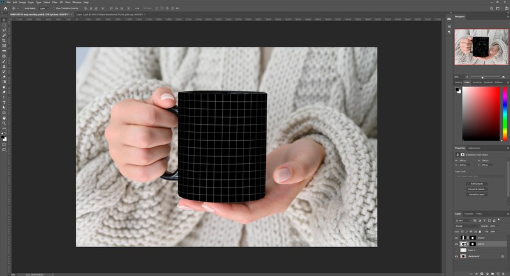Toggle lock all in Layers panel

coord(480,232)
